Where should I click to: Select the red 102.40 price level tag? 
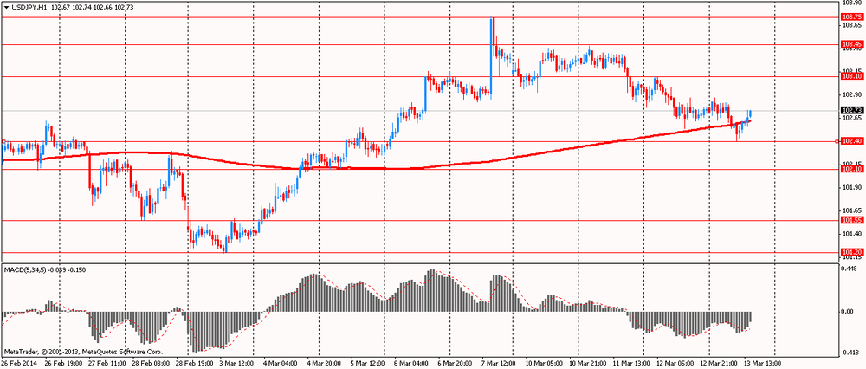[851, 141]
